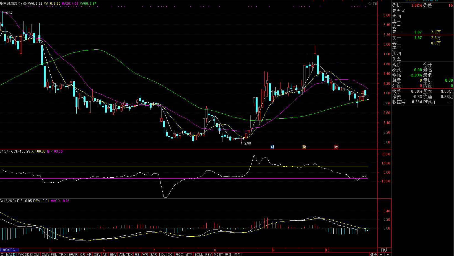The image size is (454, 256).
Task: Click the MA10: 3.96 label
Action: coord(52,4)
